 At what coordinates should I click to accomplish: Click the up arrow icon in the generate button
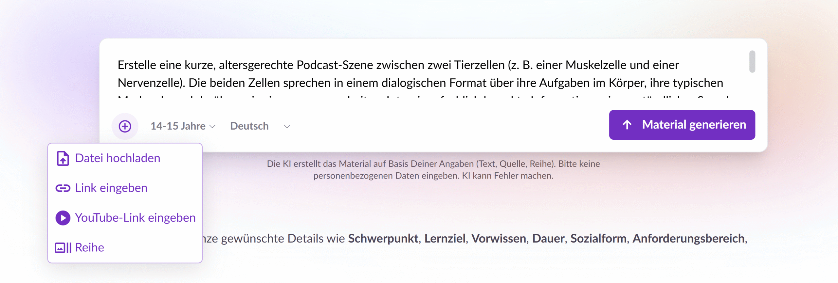click(627, 125)
